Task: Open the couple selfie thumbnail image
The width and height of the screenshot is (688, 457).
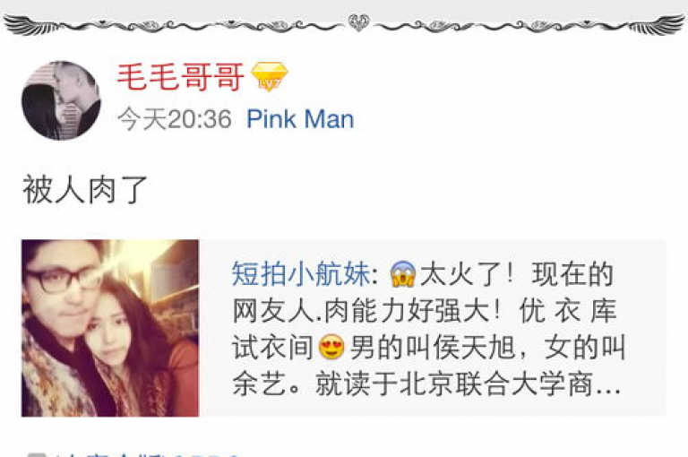Action: tap(110, 328)
